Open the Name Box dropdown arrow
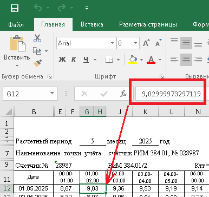Viewport: 209px width, 197px height. [x=52, y=93]
